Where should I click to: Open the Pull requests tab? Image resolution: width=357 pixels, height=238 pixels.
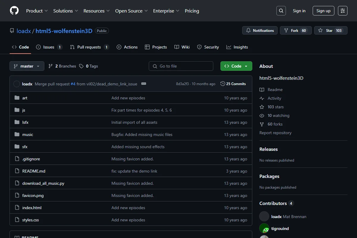(90, 47)
